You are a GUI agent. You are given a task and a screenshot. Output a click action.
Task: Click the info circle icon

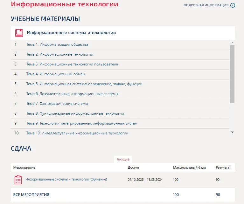(x=233, y=5)
